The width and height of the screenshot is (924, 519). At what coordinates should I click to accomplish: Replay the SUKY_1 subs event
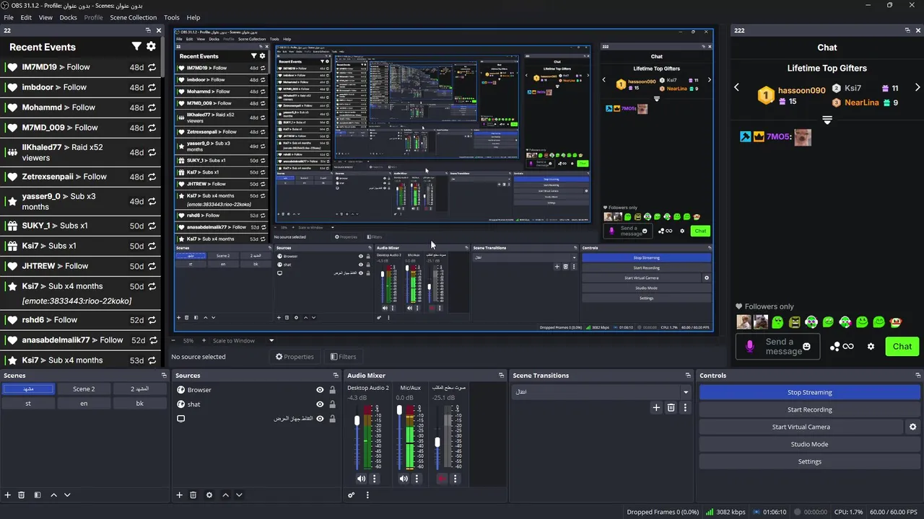(152, 226)
